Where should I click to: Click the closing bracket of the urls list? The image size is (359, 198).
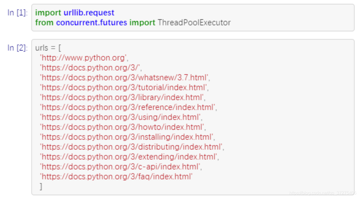[x=41, y=186]
